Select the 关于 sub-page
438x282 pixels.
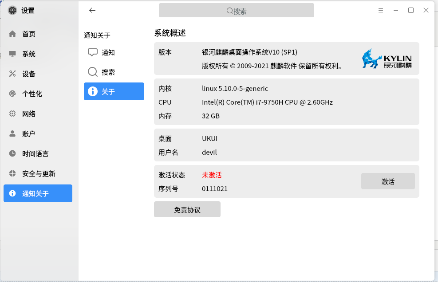pos(114,91)
